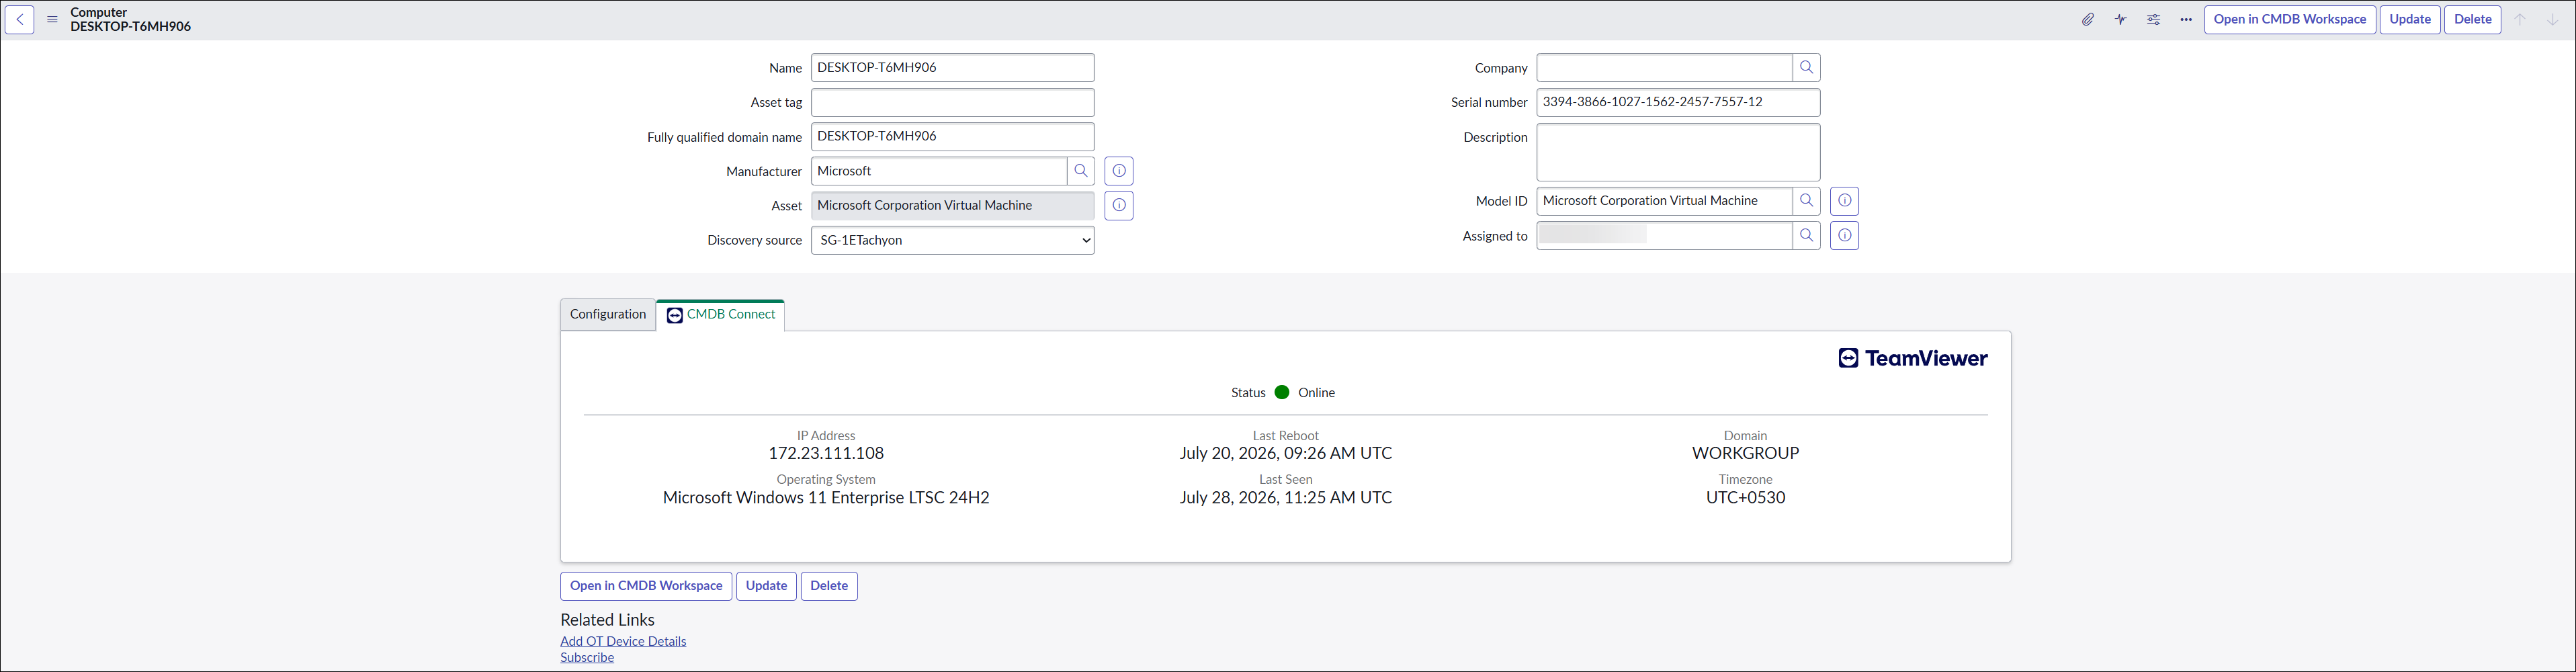Open the activity stream icon in header

pos(2121,19)
